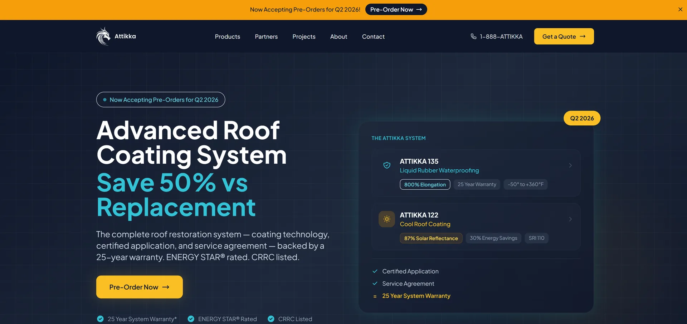This screenshot has width=687, height=324.
Task: Open the ATTIKKA 135 product title
Action: point(419,161)
